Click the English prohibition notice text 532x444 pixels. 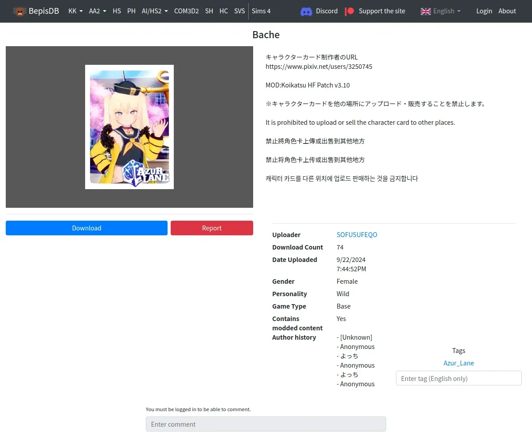[360, 122]
